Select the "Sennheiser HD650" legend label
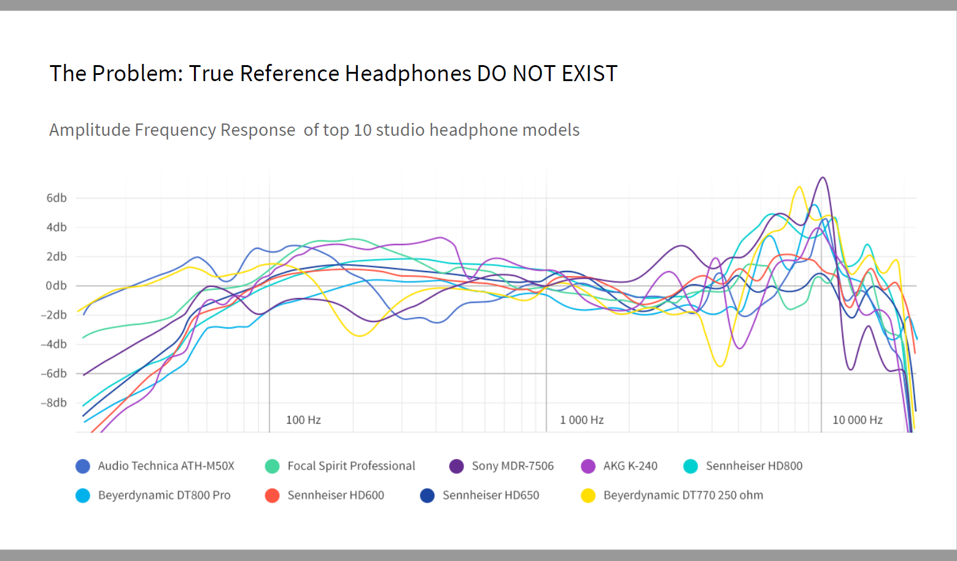Viewport: 957px width, 561px height. point(491,495)
